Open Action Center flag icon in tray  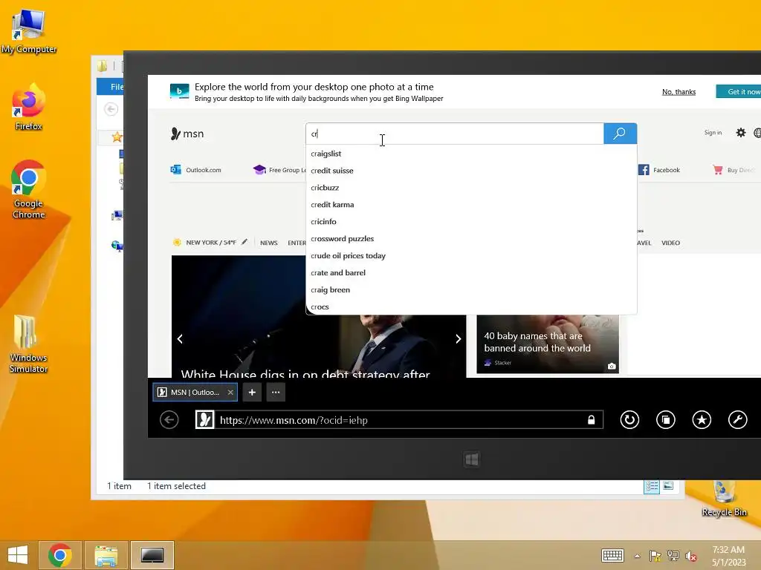click(655, 556)
